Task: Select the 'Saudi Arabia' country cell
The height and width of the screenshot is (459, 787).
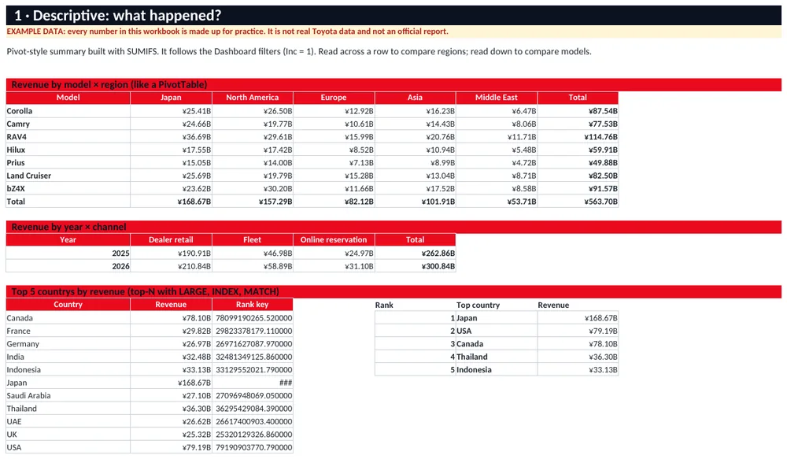Action: [68, 396]
